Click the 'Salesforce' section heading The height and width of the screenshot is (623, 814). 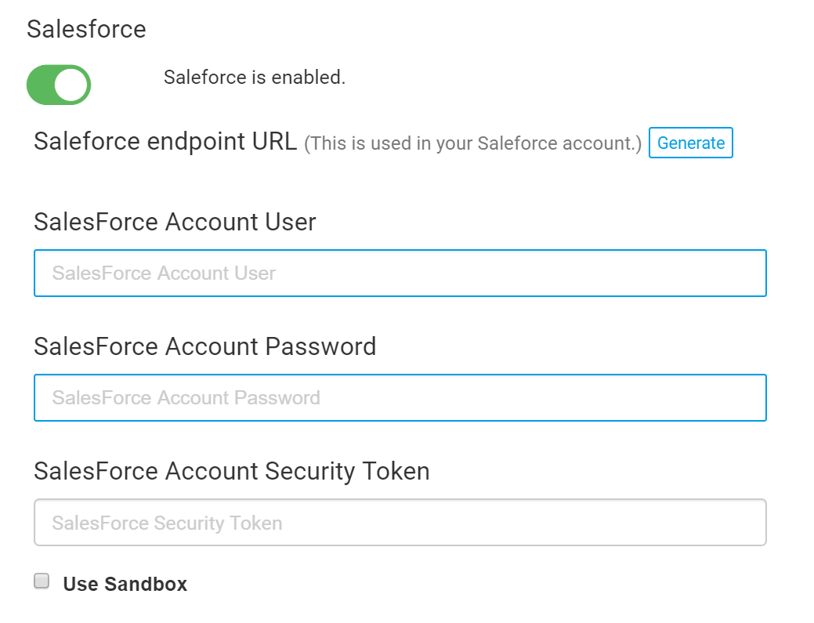87,29
